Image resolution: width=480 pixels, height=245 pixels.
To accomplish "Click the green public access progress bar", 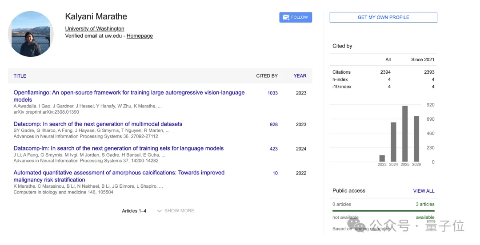I will (x=383, y=211).
